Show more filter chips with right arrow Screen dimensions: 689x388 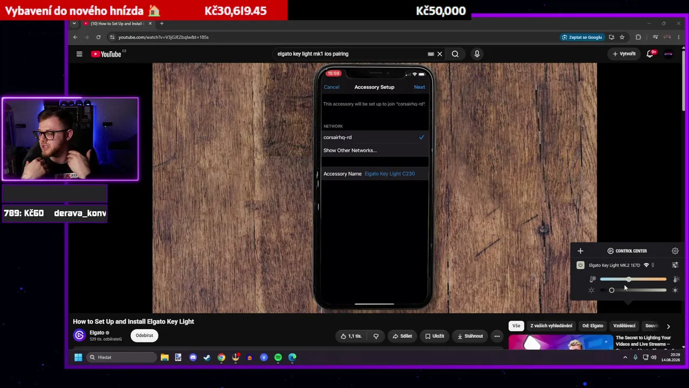[x=669, y=326]
